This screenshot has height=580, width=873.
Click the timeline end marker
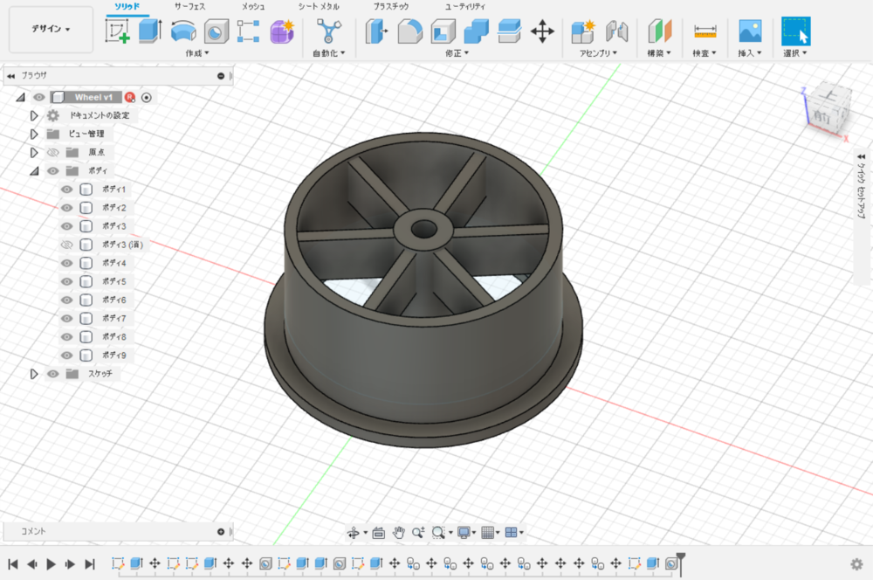click(x=680, y=563)
